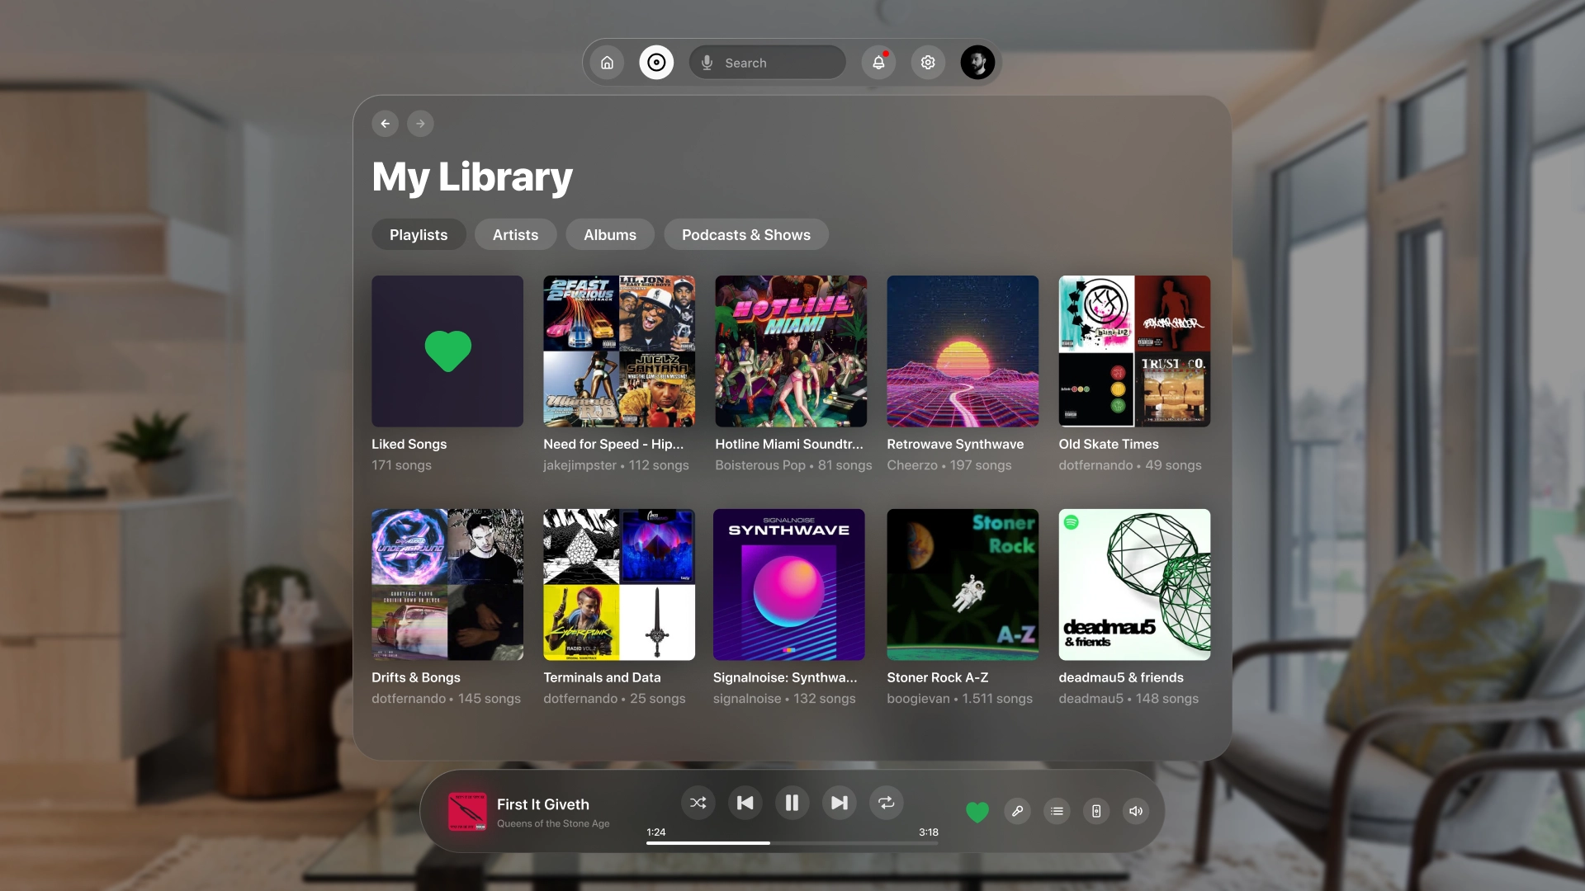Open Old Skate Times cover
The image size is (1585, 891).
click(x=1134, y=351)
